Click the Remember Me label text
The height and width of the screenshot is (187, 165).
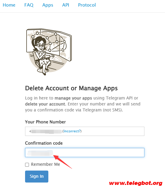(46, 164)
